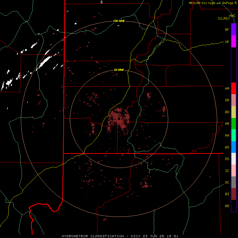Select the DS legend label text
238x238 pixels.
227,159
